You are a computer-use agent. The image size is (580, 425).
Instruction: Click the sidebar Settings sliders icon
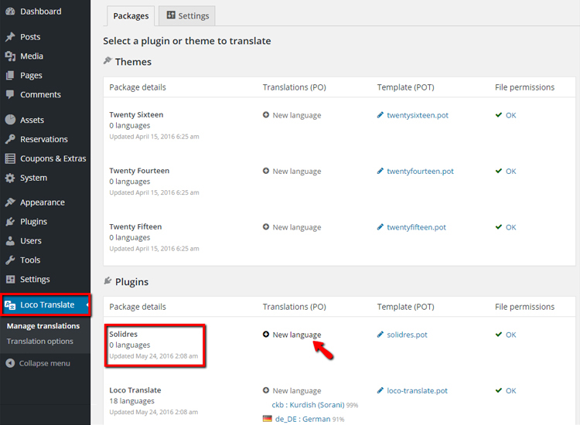click(x=10, y=280)
